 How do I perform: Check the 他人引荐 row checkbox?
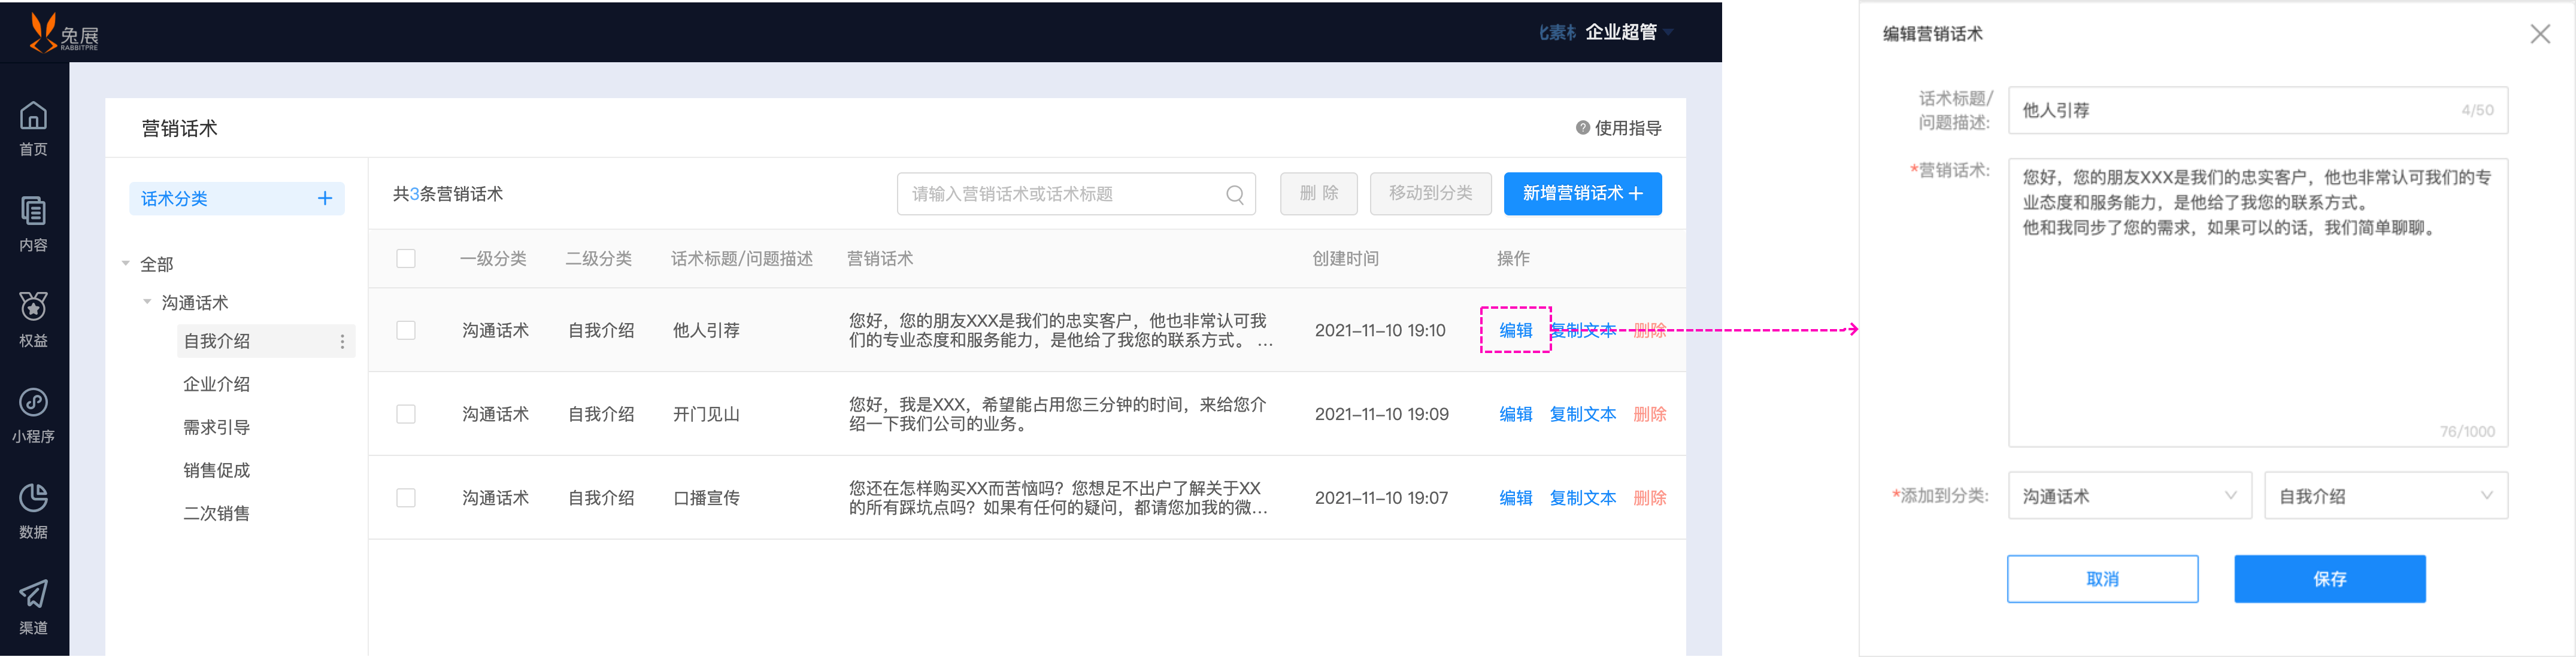406,330
